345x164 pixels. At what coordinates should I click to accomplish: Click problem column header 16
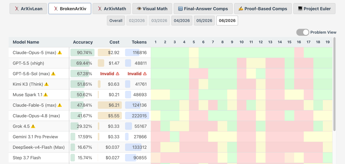(299, 42)
